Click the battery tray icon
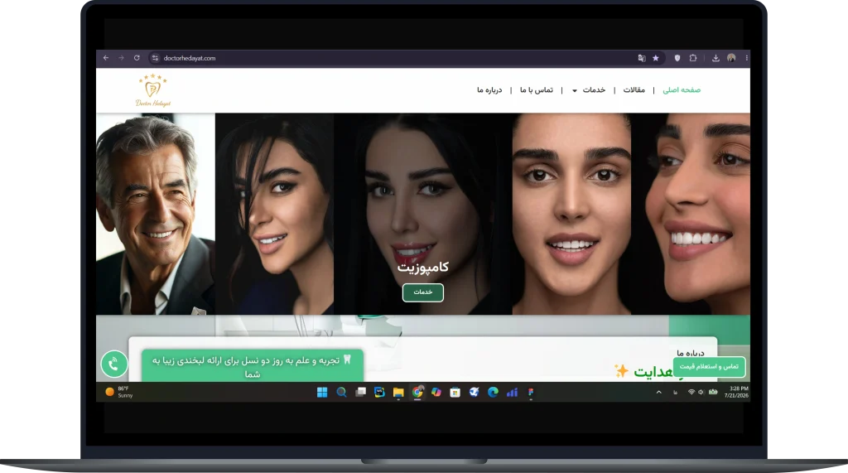Viewport: 848px width, 473px height. pos(713,393)
